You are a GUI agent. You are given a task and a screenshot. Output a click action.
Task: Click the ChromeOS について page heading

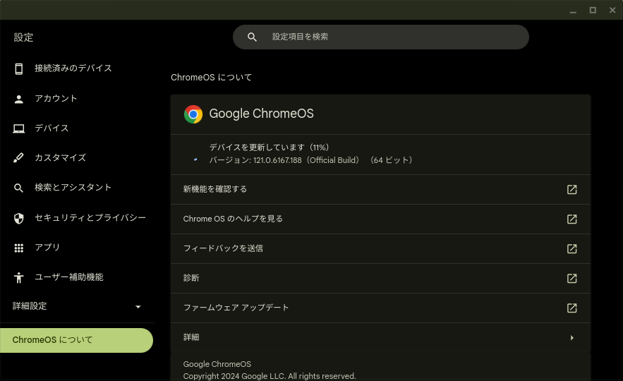coord(212,78)
